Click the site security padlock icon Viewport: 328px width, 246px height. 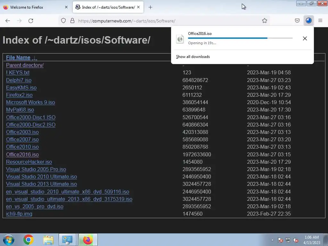coord(72,21)
